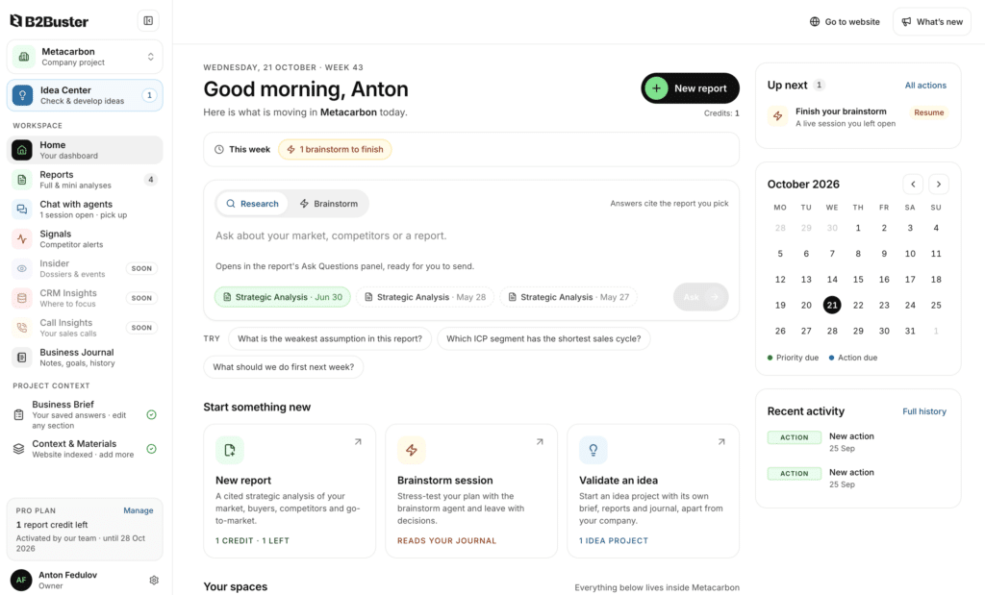Click the Ask about your market input field
This screenshot has width=985, height=595.
point(471,236)
